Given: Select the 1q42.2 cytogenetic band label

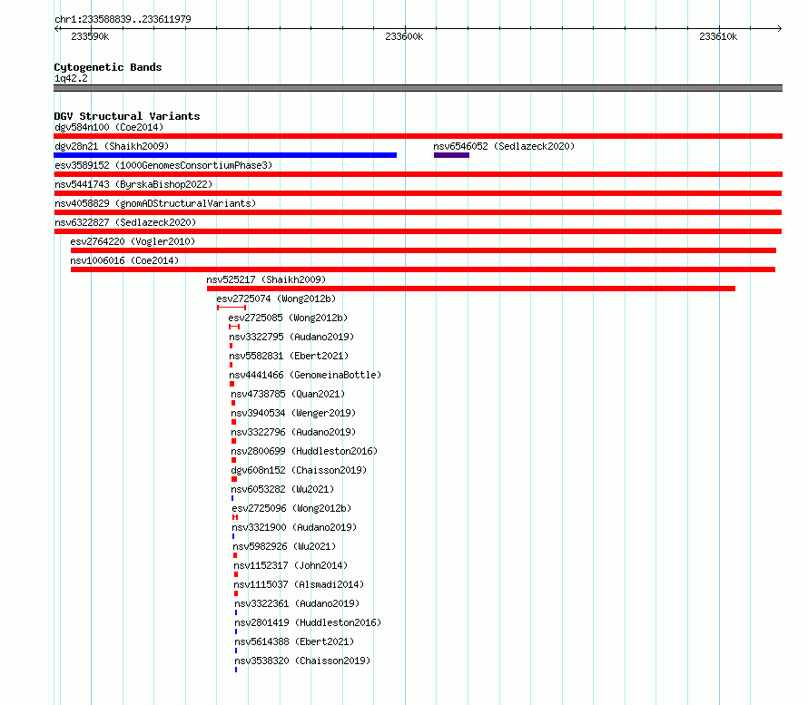Looking at the screenshot, I should point(71,78).
